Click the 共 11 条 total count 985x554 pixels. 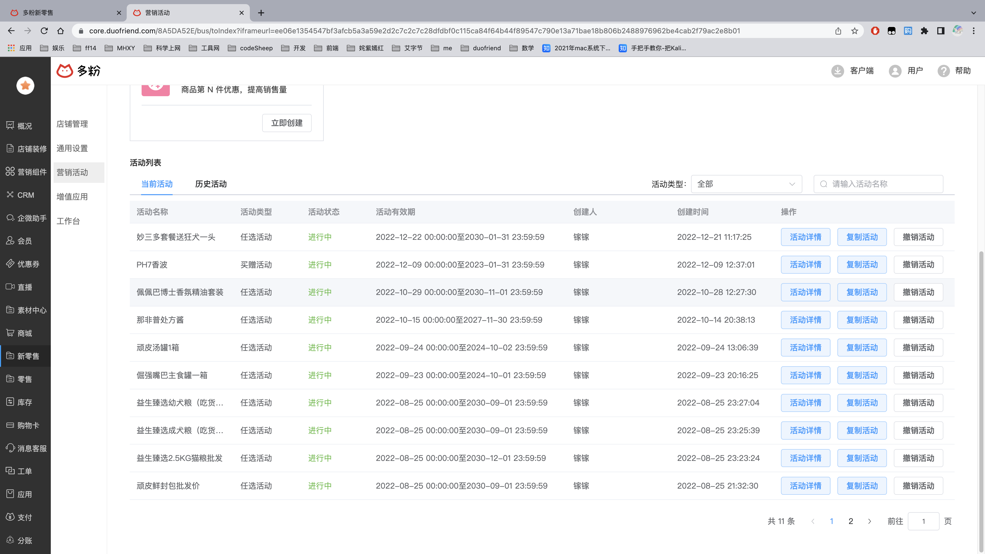pyautogui.click(x=781, y=521)
